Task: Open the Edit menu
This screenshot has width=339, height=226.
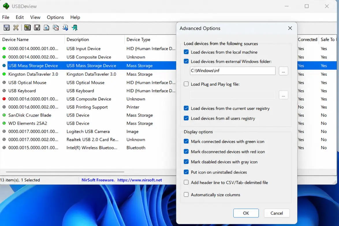Action: pyautogui.click(x=20, y=17)
